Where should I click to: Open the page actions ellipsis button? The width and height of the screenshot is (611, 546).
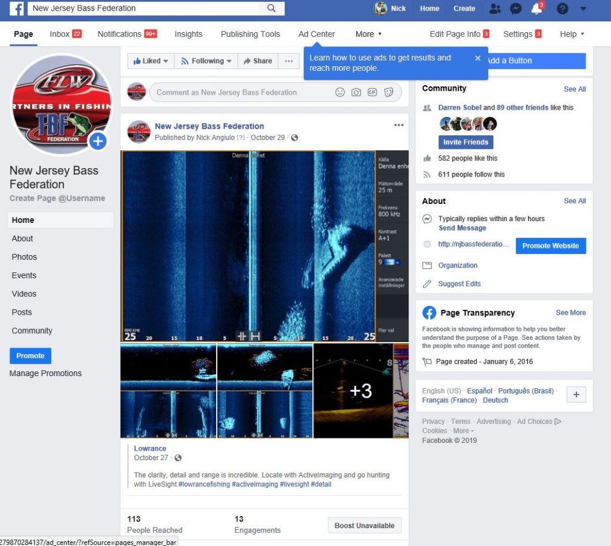pos(289,61)
